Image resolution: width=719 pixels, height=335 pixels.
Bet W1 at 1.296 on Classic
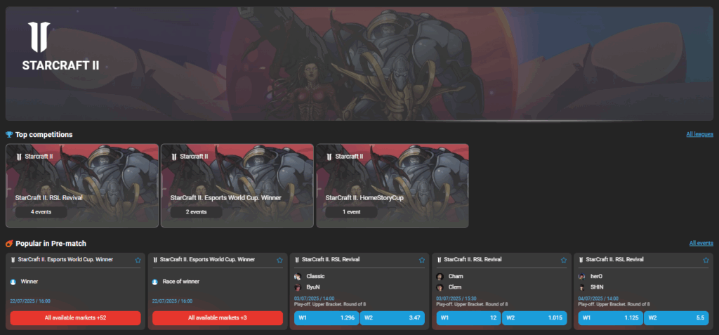[x=326, y=318]
